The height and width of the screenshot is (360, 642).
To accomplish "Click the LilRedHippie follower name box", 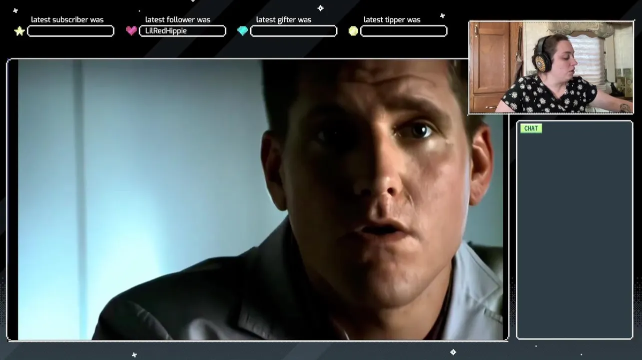I will (182, 31).
